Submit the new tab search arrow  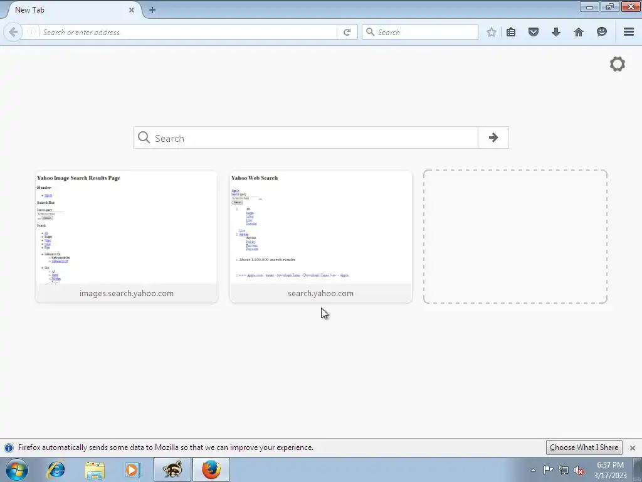493,137
